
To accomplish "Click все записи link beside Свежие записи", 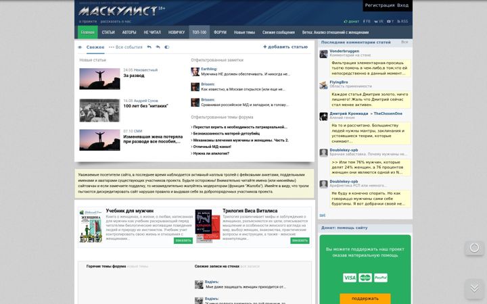I will [250, 266].
